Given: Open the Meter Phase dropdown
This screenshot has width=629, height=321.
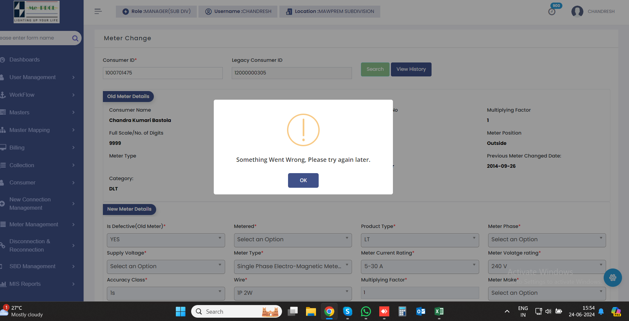Looking at the screenshot, I should point(547,240).
